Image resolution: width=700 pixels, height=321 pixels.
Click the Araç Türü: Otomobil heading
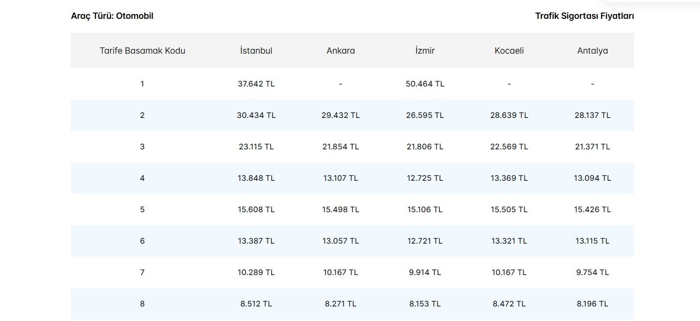[x=112, y=16]
